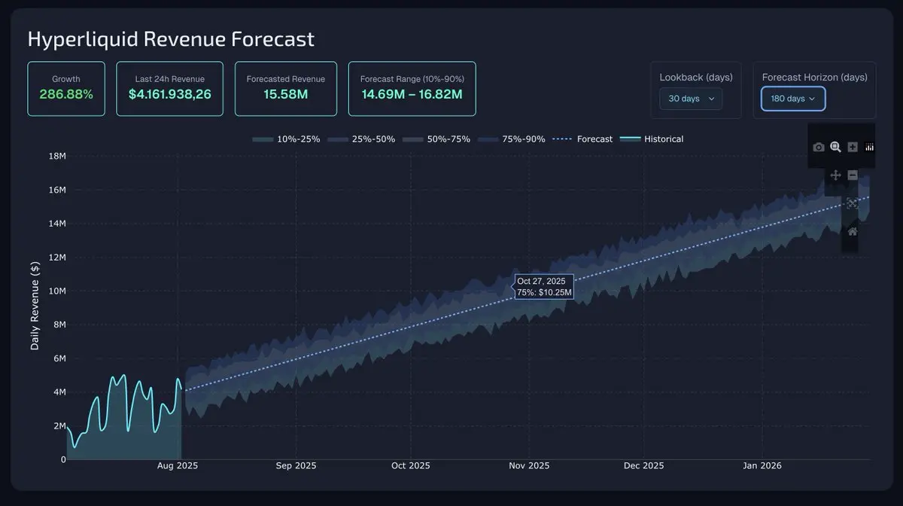The height and width of the screenshot is (506, 903).
Task: Click the Forecasted Revenue 15.58M card
Action: [286, 89]
